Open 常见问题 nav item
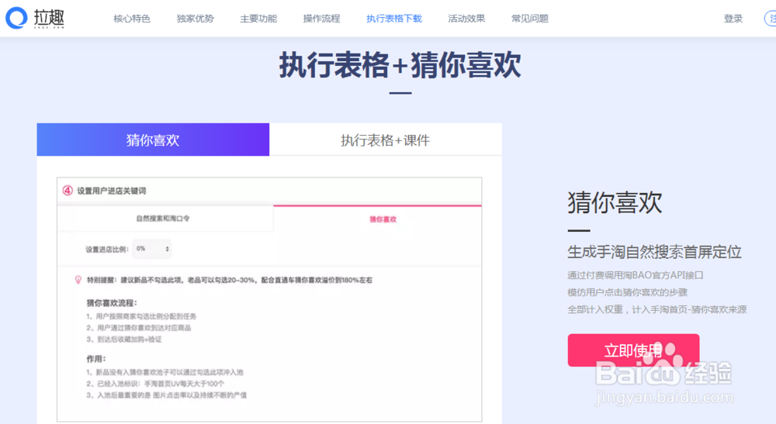Image resolution: width=776 pixels, height=424 pixels. point(529,19)
